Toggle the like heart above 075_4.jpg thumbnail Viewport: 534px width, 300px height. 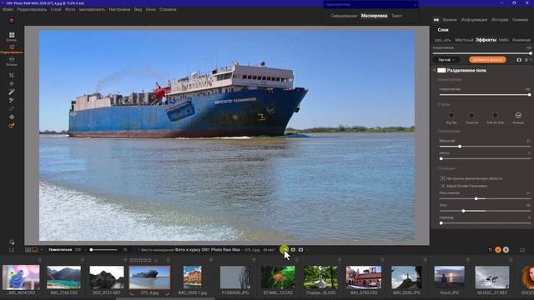(169, 260)
